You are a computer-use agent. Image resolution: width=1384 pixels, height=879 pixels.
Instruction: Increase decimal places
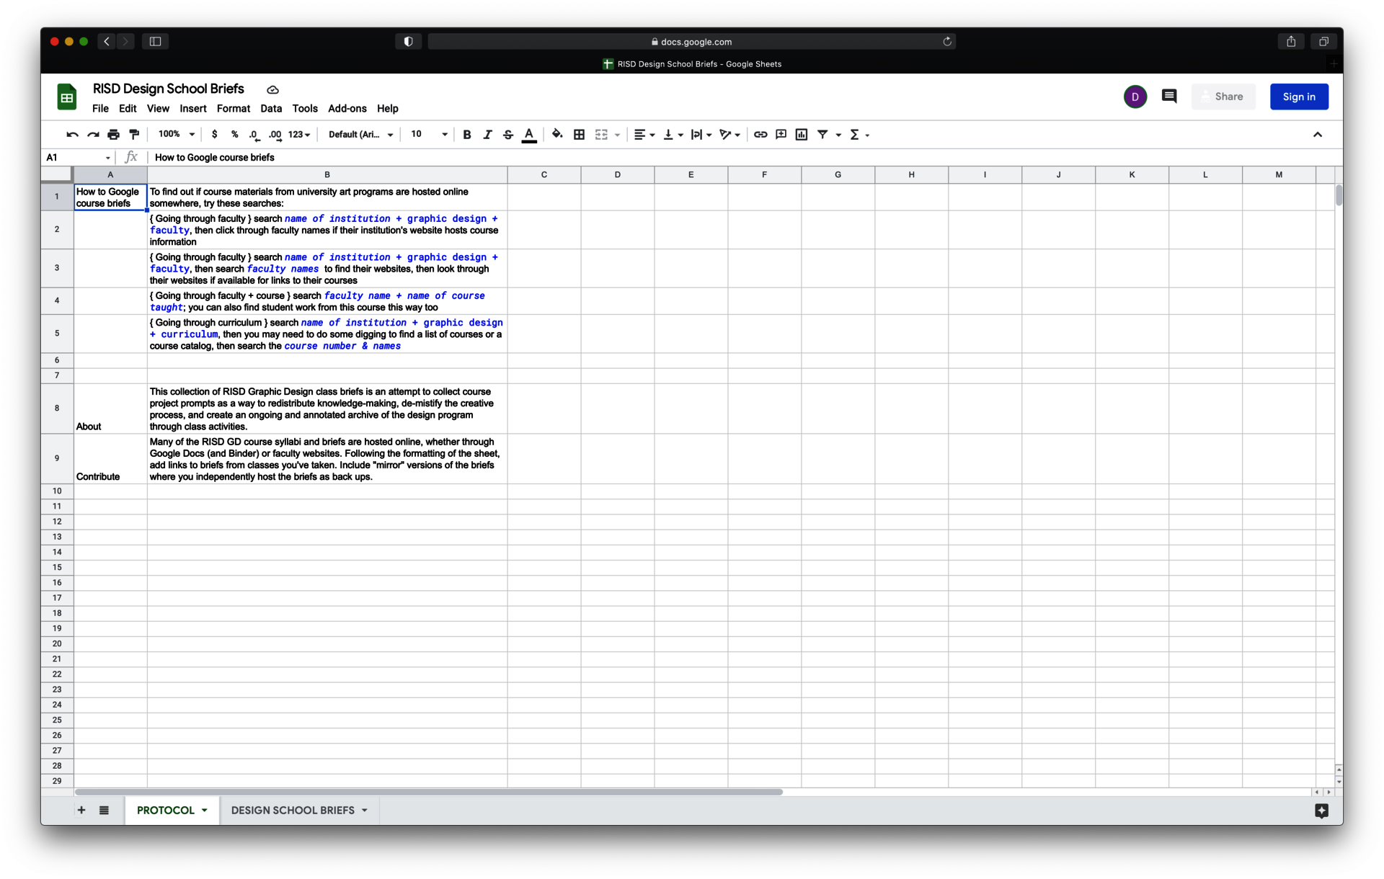click(275, 135)
